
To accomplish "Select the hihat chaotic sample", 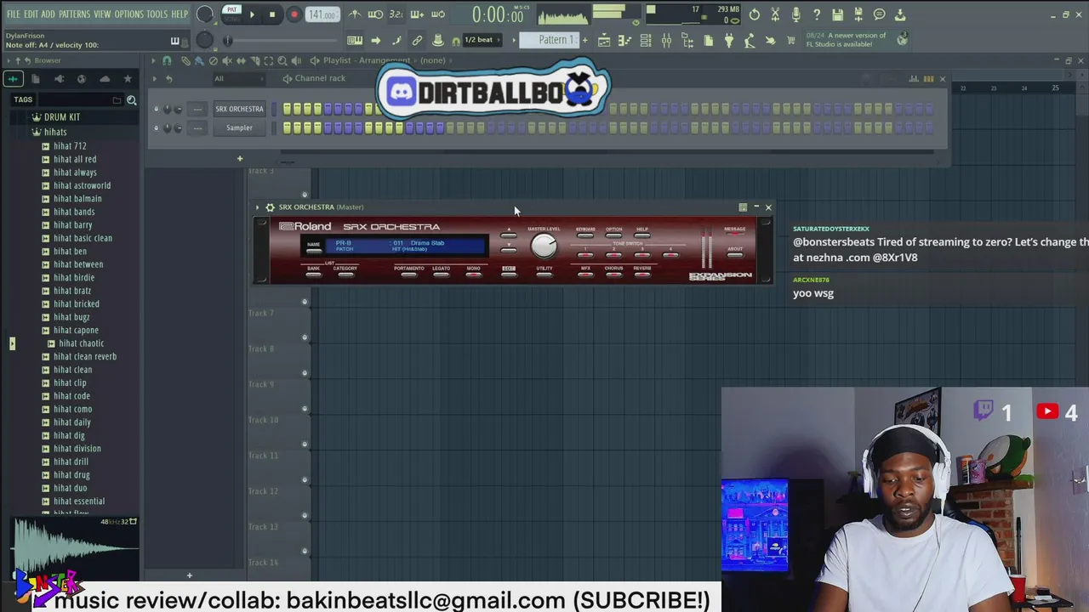I will pos(81,343).
